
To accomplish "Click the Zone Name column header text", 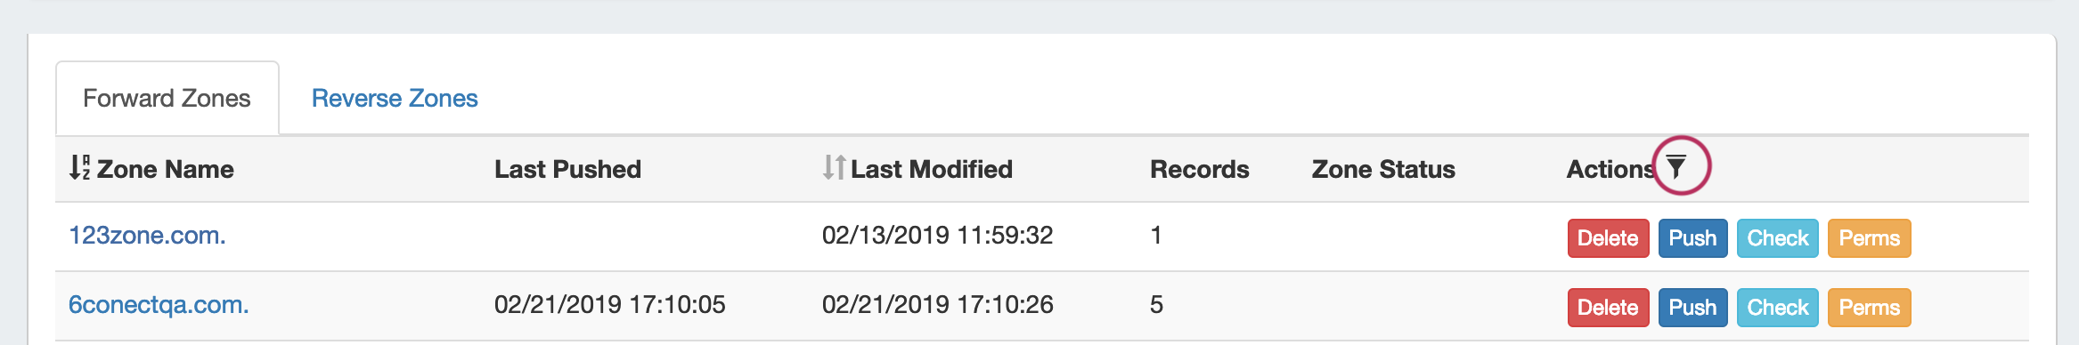I will [x=166, y=169].
